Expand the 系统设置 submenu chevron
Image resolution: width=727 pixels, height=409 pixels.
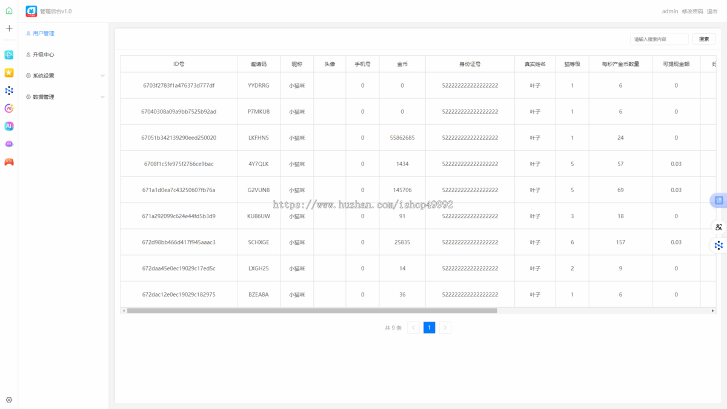click(102, 76)
